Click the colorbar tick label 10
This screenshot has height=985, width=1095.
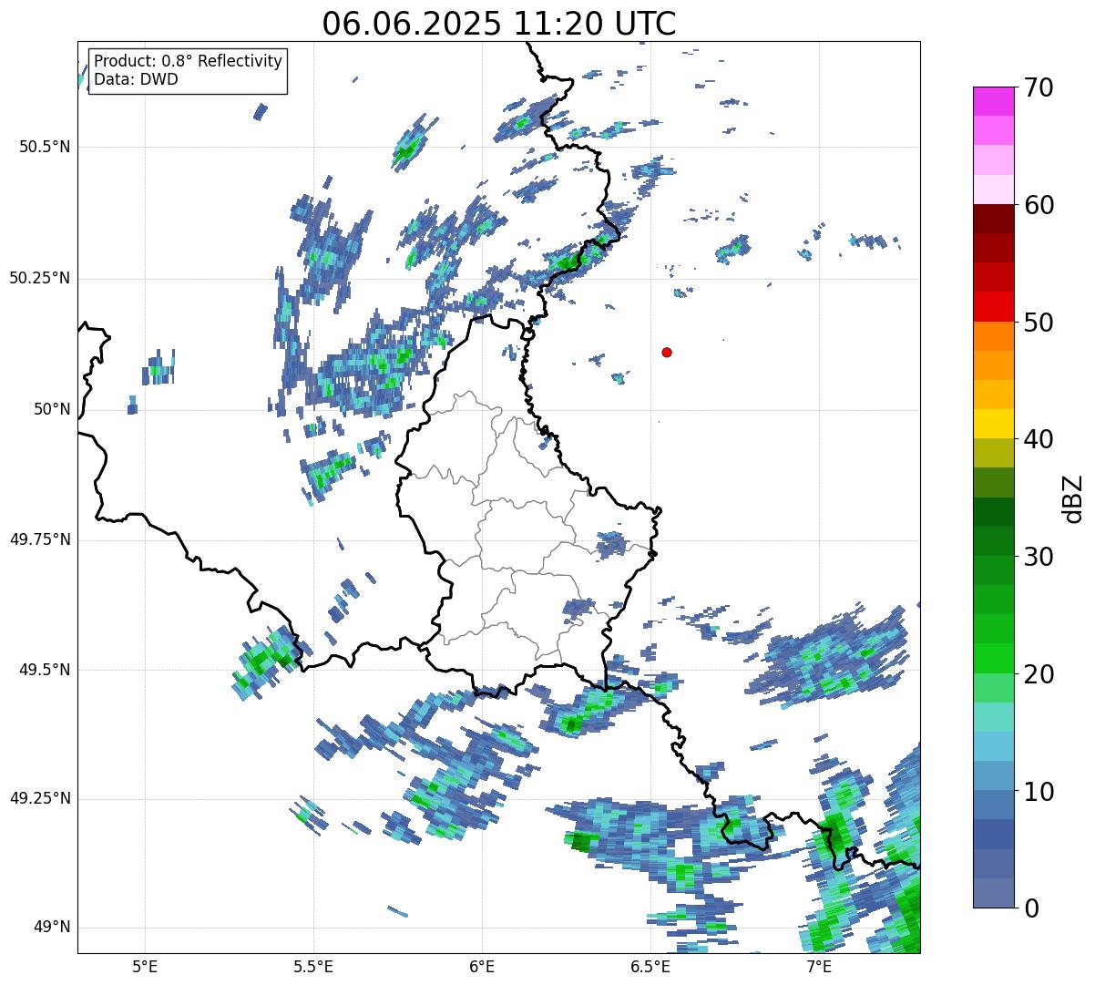point(1039,791)
